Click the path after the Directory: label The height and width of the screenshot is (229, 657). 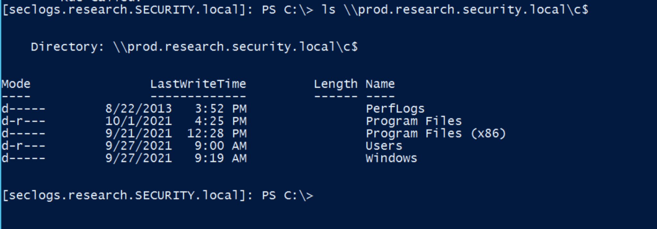point(235,47)
